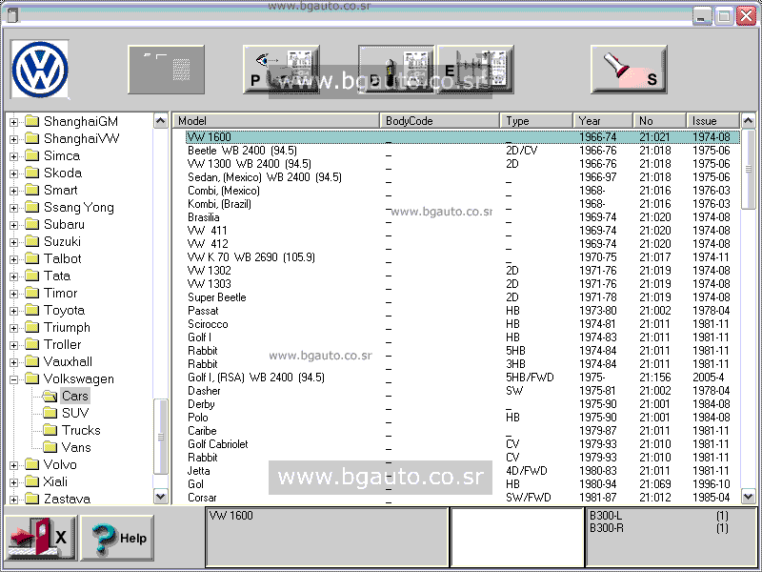This screenshot has width=762, height=572.
Task: Click the ShanghaiGM folder icon
Action: pyautogui.click(x=32, y=121)
